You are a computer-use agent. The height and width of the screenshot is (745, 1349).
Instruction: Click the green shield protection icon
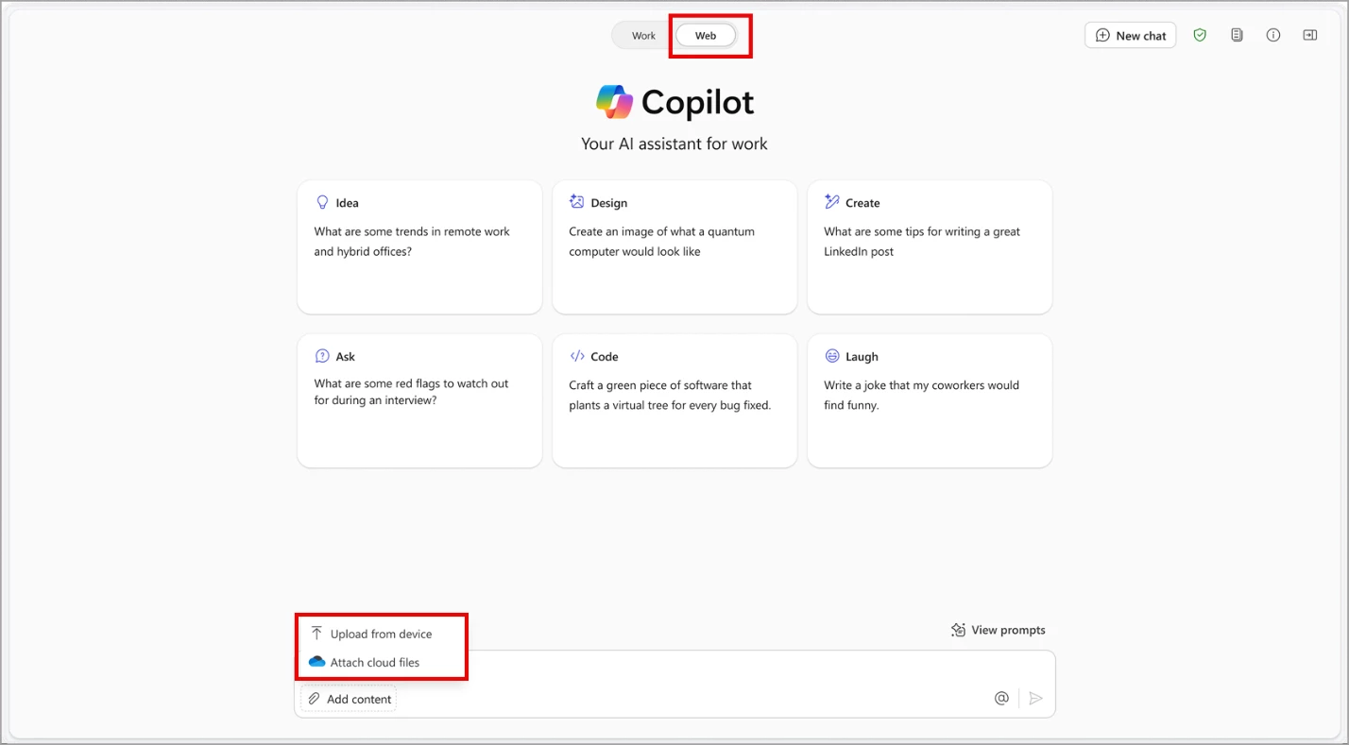[x=1200, y=35]
